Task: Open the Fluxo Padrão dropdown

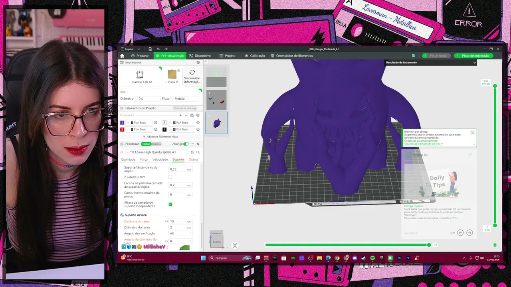Action: pyautogui.click(x=185, y=99)
